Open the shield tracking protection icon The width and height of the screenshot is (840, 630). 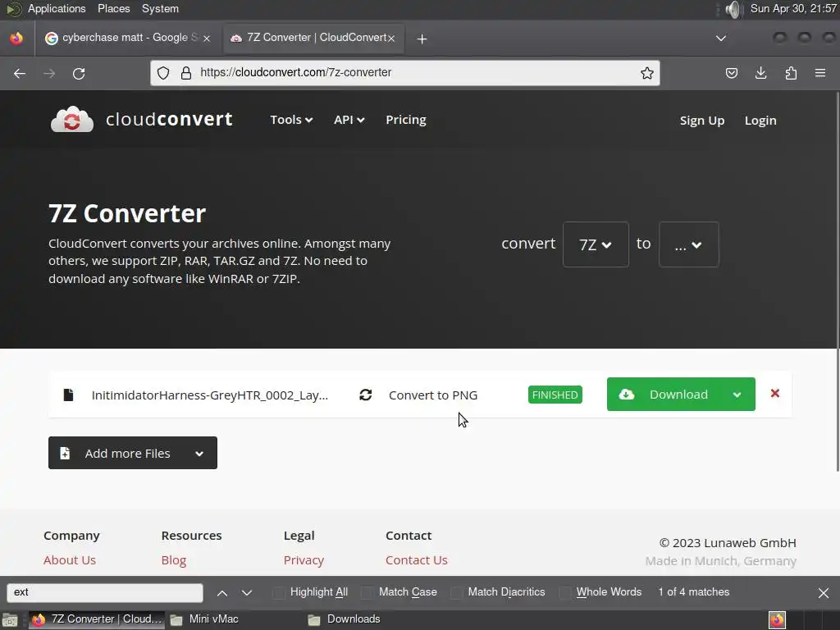click(163, 73)
